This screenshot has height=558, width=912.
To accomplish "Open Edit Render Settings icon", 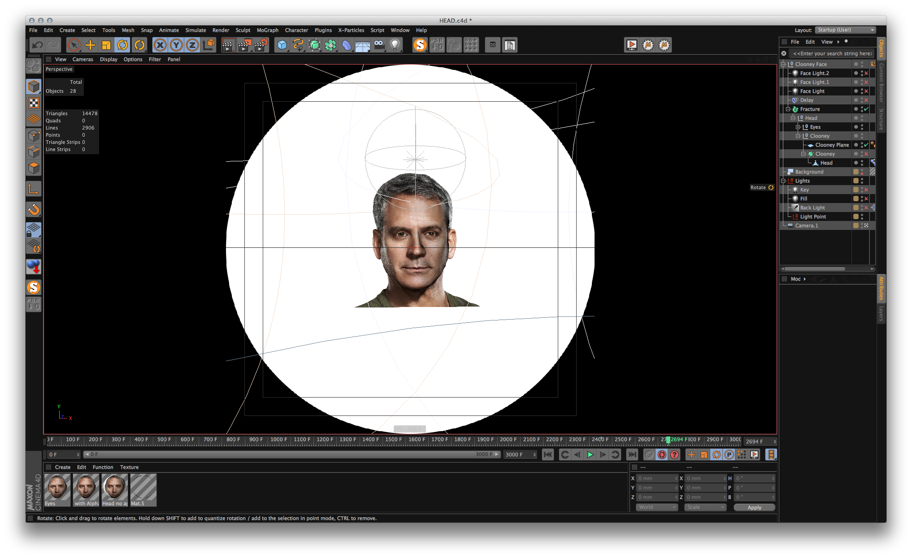I will click(x=261, y=45).
